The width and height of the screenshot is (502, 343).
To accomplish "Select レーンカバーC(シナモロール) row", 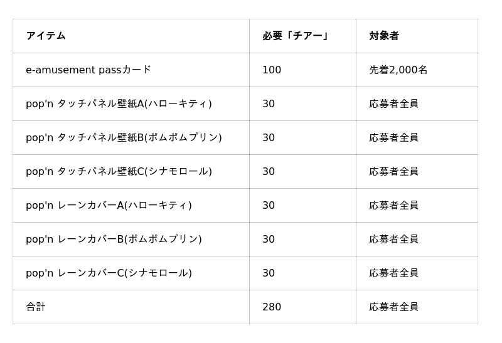I will (x=245, y=273).
